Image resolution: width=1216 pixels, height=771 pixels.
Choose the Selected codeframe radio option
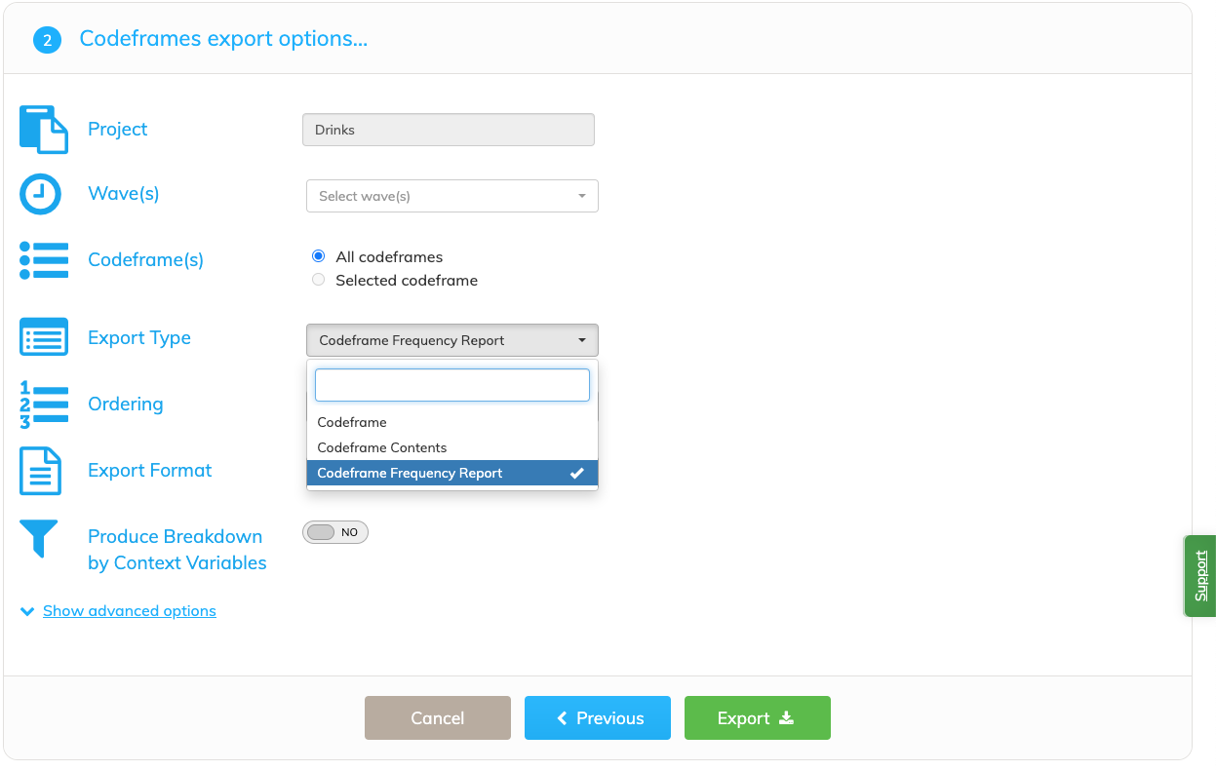pos(318,280)
